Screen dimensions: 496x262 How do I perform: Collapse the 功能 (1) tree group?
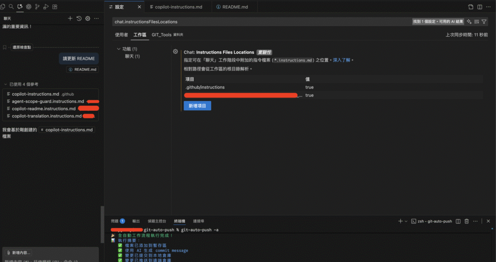pyautogui.click(x=119, y=49)
